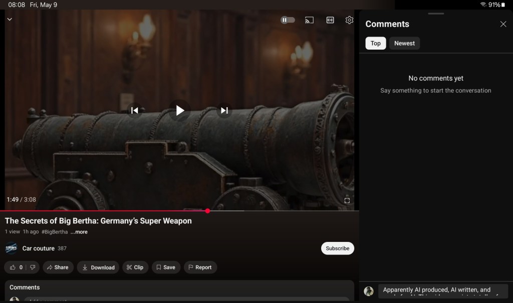Image resolution: width=513 pixels, height=303 pixels.
Task: Subscribe to Car couture channel
Action: click(x=337, y=248)
